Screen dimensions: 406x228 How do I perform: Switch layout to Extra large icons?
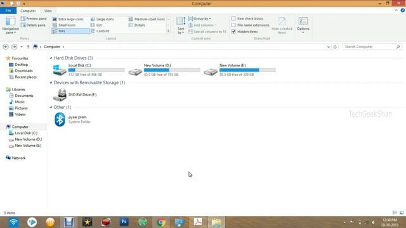68,19
